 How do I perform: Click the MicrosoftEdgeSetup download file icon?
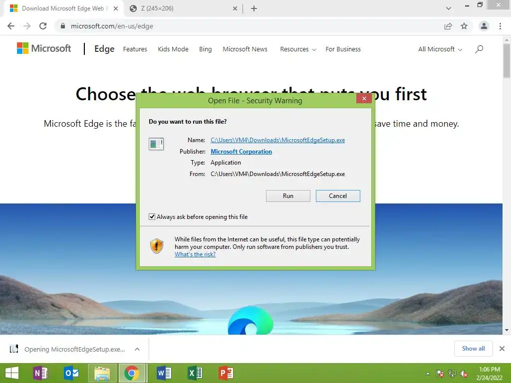pos(14,349)
